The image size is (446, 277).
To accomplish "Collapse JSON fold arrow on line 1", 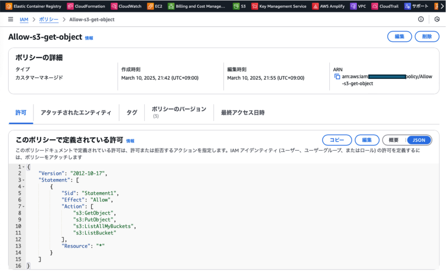I will pyautogui.click(x=24, y=167).
